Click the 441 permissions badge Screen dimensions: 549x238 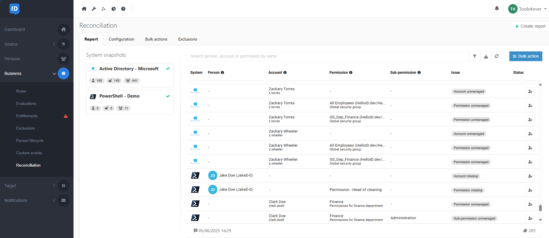(132, 81)
